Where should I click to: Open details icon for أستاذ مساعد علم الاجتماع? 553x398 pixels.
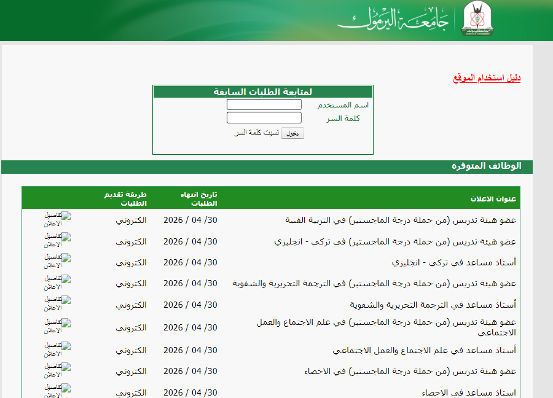[x=58, y=350]
